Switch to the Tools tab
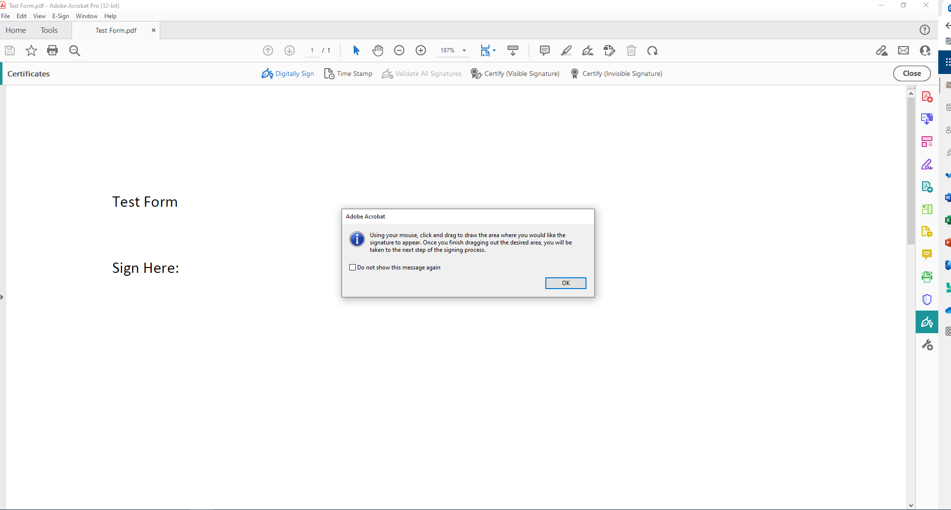The width and height of the screenshot is (951, 510). (49, 30)
